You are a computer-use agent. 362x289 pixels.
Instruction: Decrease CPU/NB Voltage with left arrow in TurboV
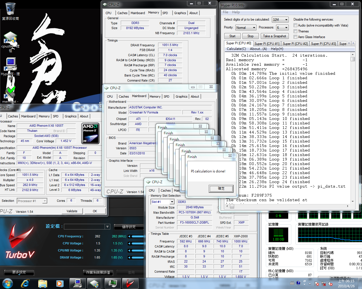coord(129,250)
